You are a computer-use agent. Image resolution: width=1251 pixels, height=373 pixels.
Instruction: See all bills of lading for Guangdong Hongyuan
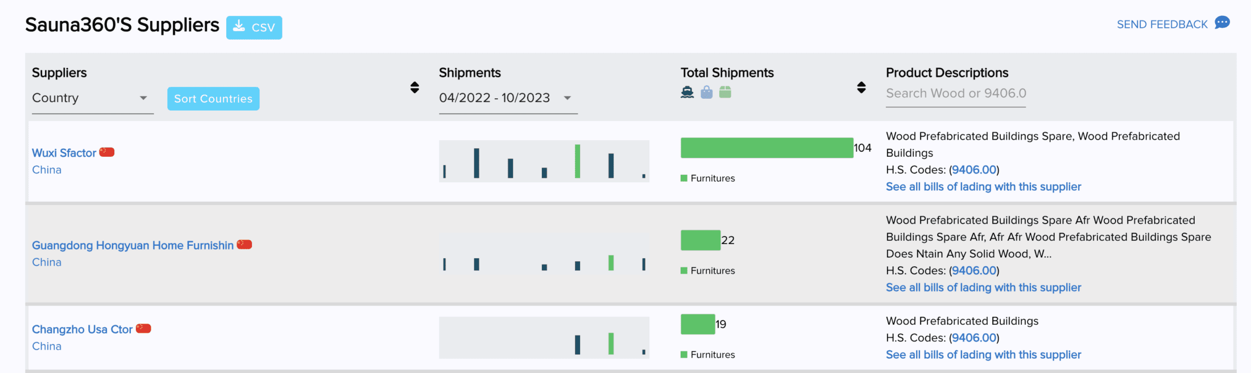[x=983, y=288]
